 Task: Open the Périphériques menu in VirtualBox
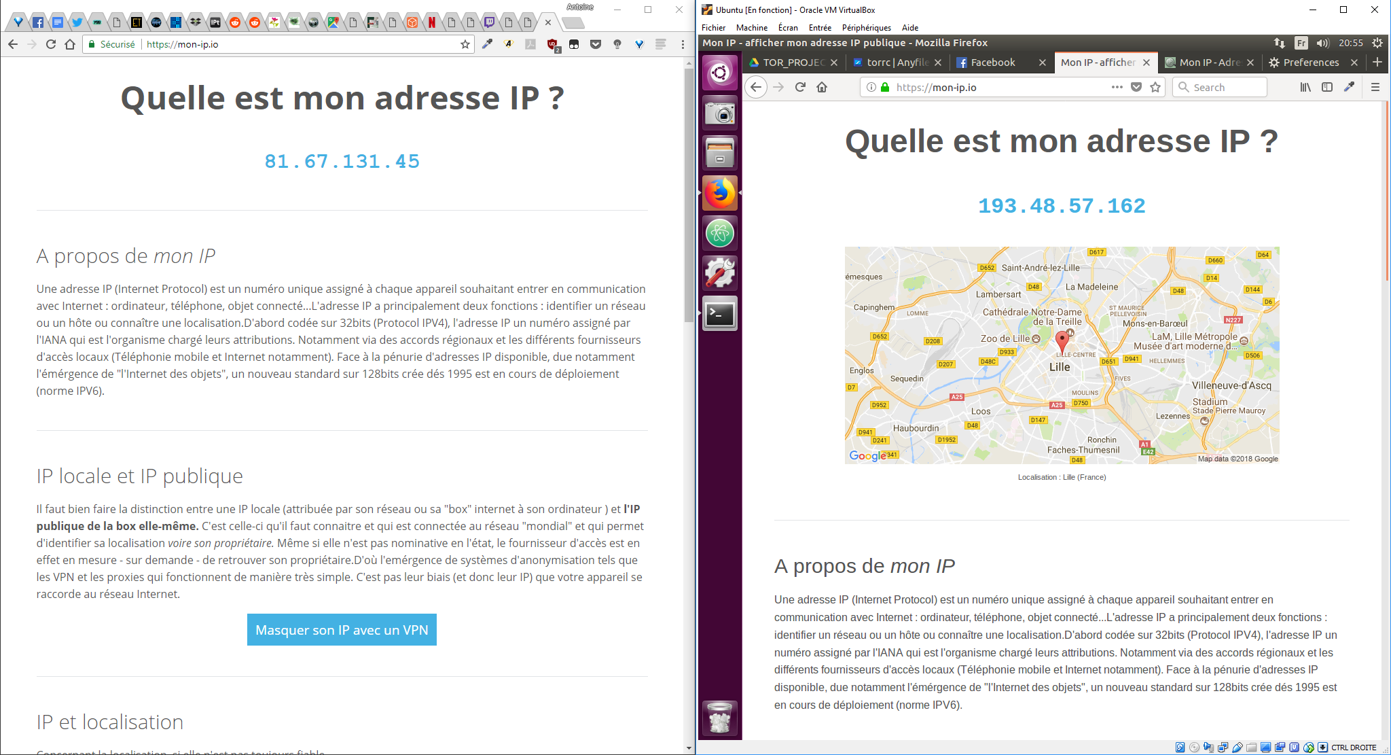pos(866,28)
